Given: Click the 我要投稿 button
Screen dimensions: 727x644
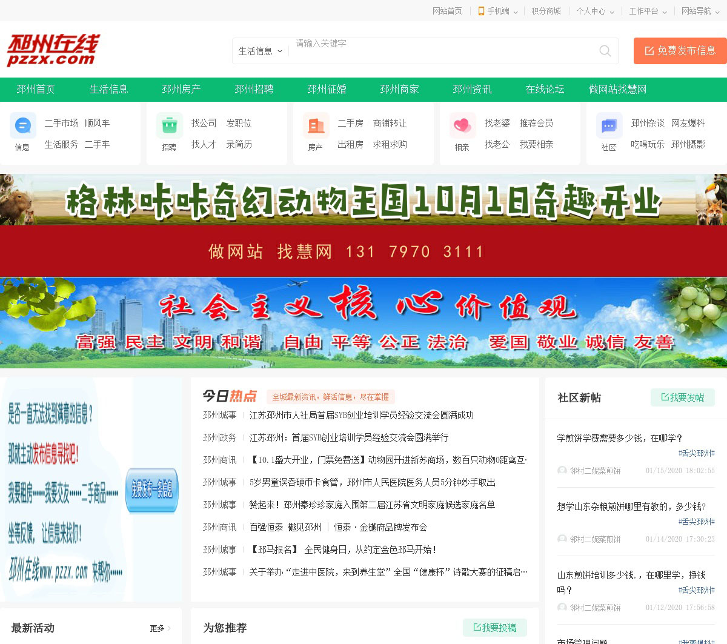Looking at the screenshot, I should 494,628.
